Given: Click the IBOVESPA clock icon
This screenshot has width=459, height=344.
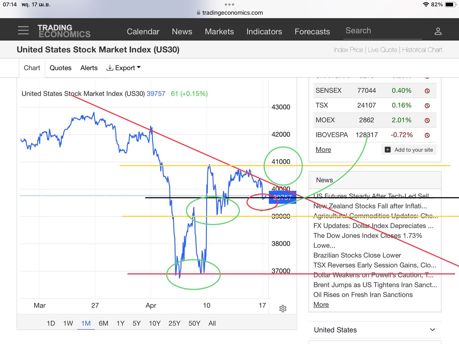Looking at the screenshot, I should (427, 135).
